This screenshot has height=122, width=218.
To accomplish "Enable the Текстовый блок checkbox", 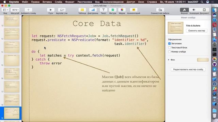I will (x=169, y=47).
